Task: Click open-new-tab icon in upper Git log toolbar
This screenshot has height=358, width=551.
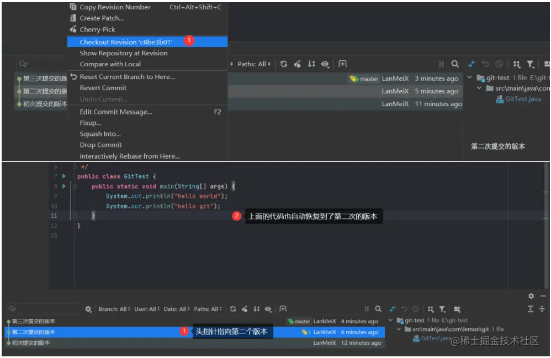Action: (x=342, y=64)
